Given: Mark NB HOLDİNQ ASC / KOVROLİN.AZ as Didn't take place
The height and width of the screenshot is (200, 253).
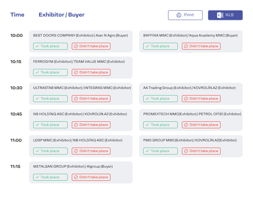Looking at the screenshot, I should [91, 125].
